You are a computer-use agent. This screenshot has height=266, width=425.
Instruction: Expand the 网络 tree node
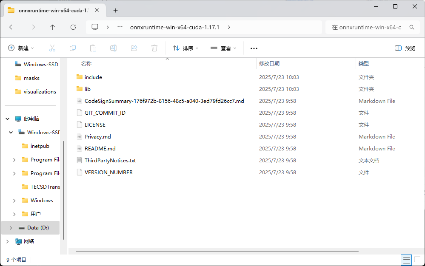point(8,241)
